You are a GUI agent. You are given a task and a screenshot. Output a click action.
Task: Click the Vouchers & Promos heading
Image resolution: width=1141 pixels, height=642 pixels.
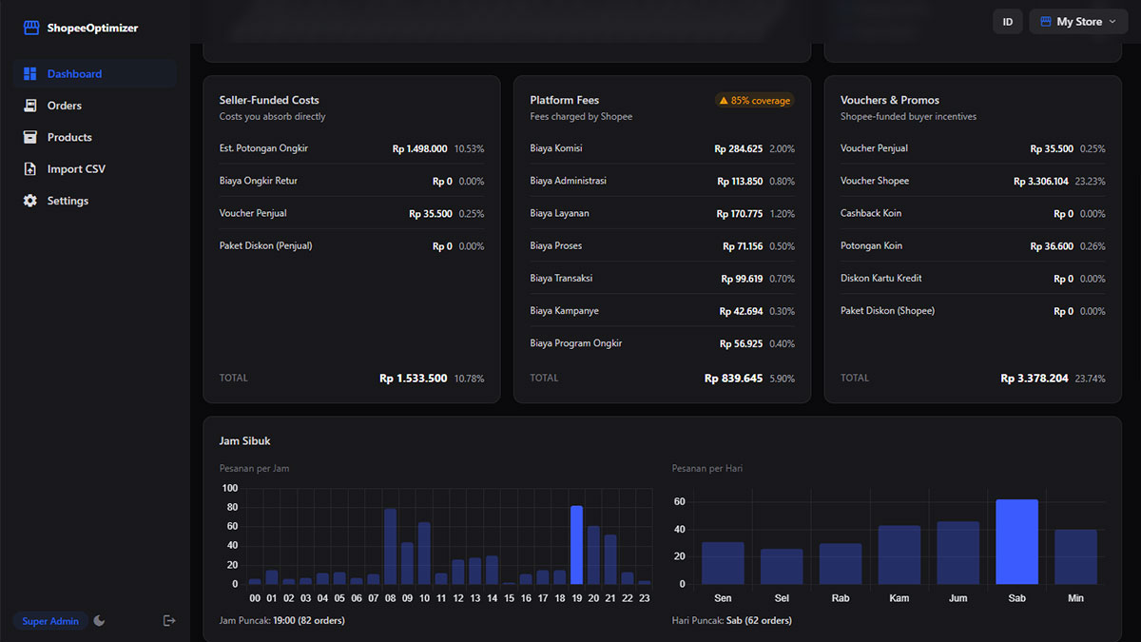pos(890,100)
